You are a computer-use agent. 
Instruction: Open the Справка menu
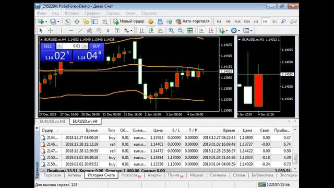(x=149, y=13)
